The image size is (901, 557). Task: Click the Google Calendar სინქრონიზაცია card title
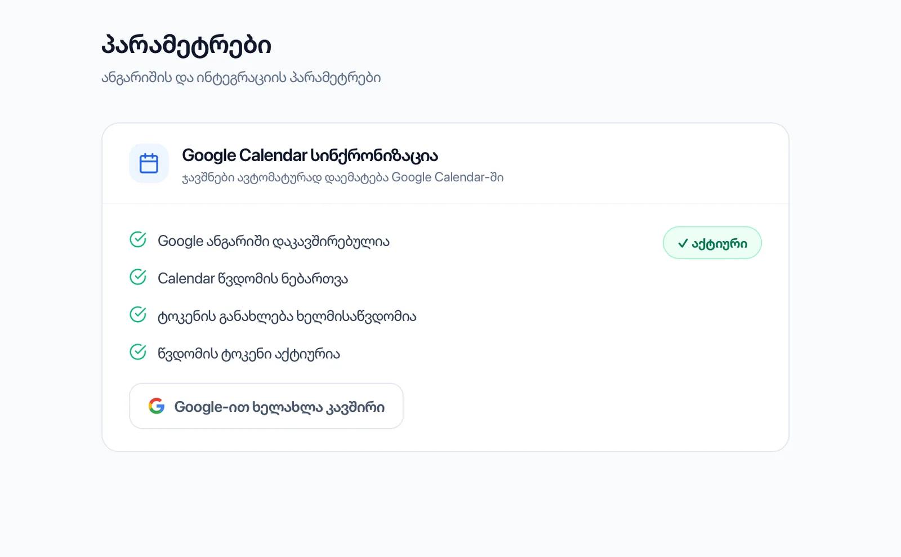tap(310, 155)
